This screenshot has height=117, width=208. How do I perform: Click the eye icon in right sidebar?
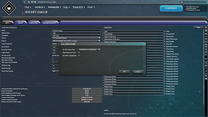click(x=206, y=60)
